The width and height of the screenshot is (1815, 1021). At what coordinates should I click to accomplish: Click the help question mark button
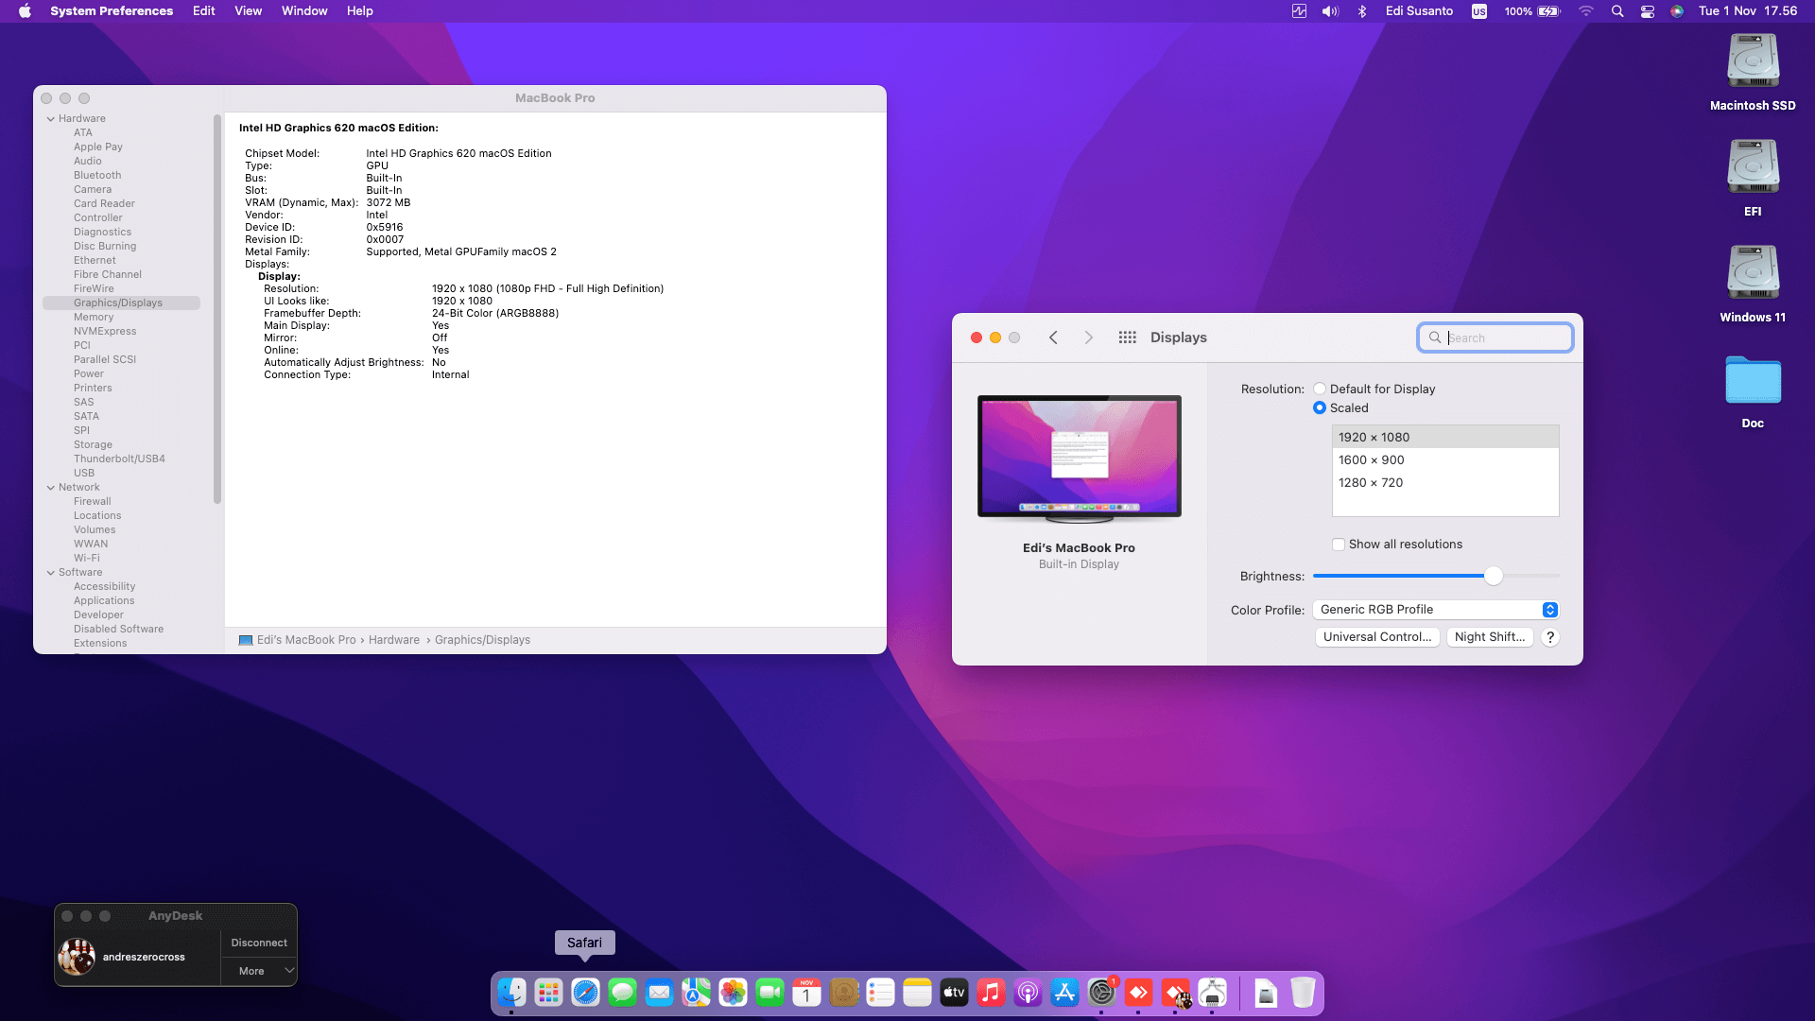pyautogui.click(x=1550, y=637)
